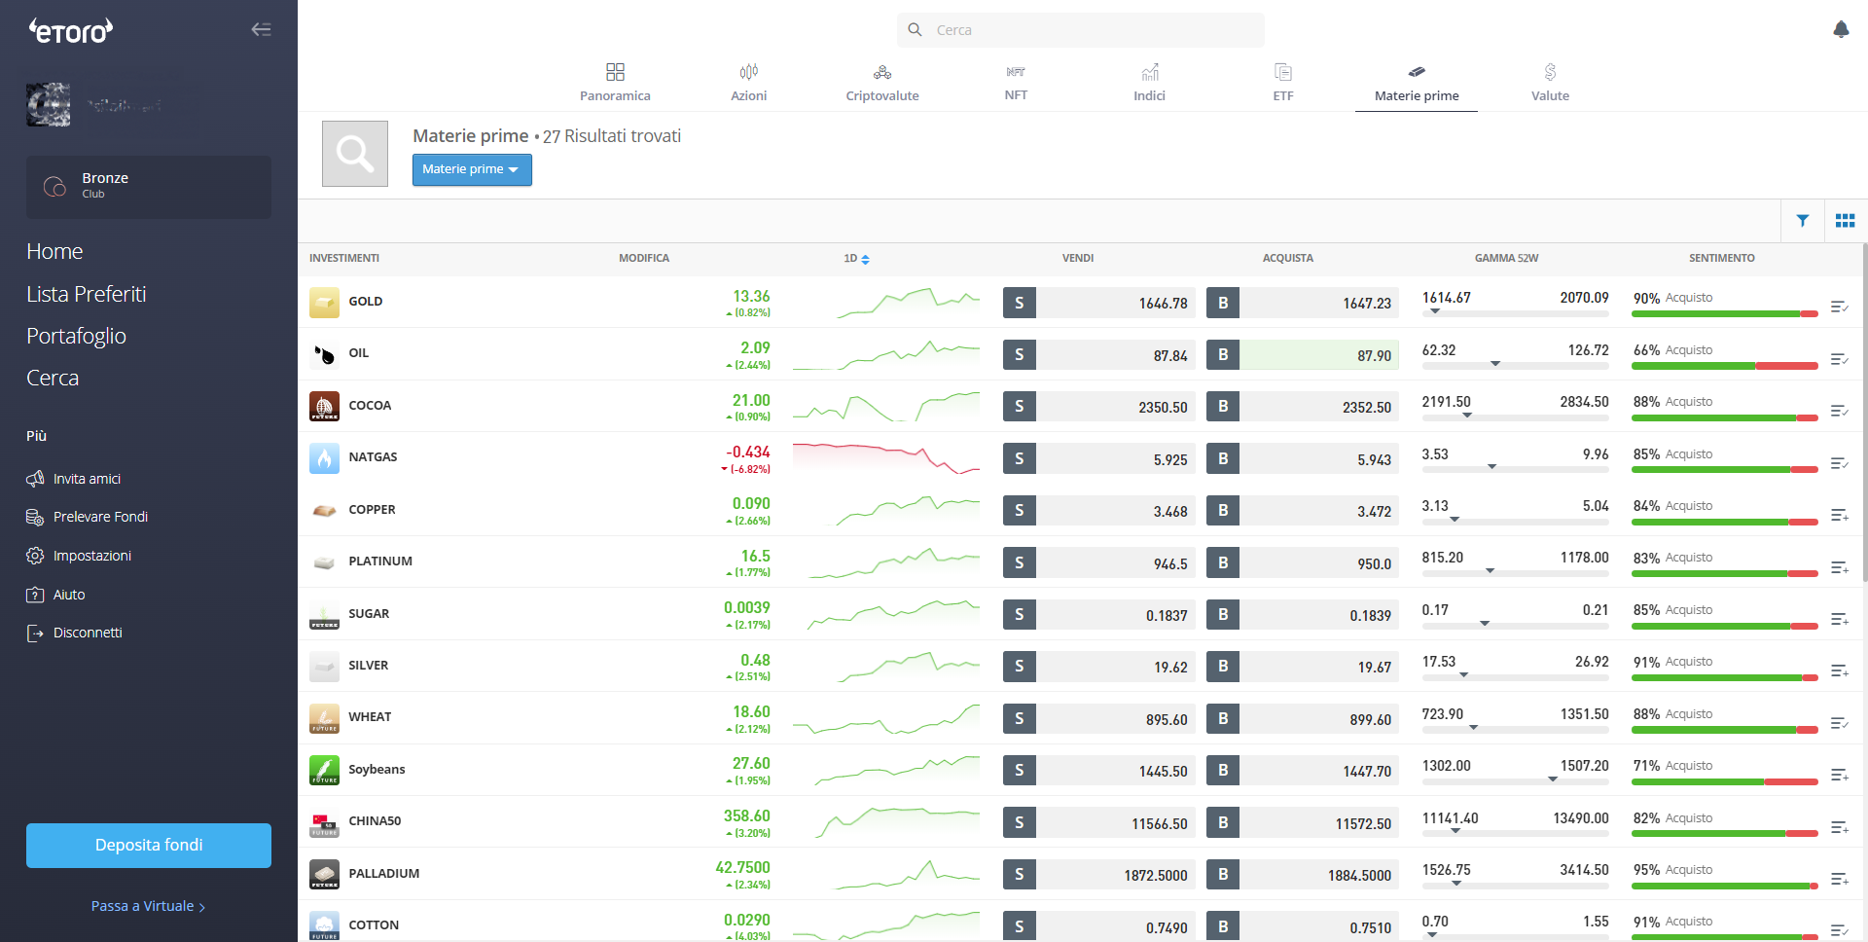
Task: Click the large search magnifier thumbnail
Action: [x=355, y=154]
